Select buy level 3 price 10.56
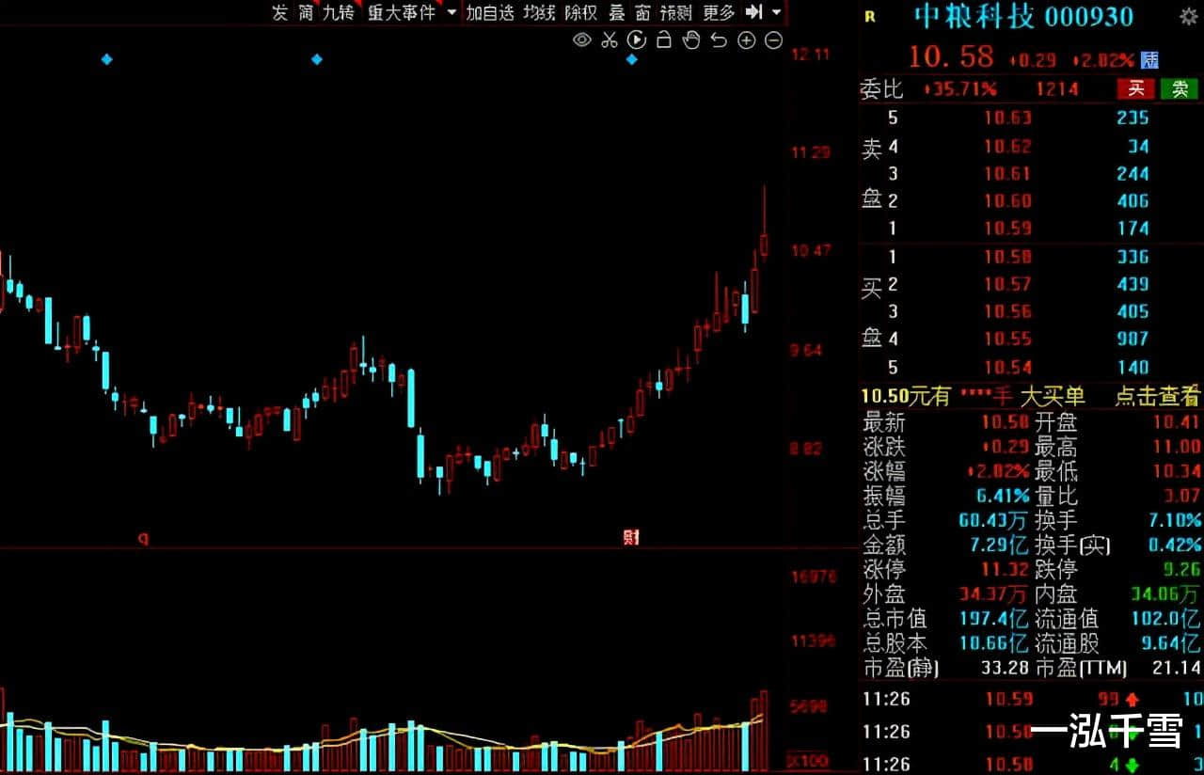1204x775 pixels. click(x=1007, y=311)
